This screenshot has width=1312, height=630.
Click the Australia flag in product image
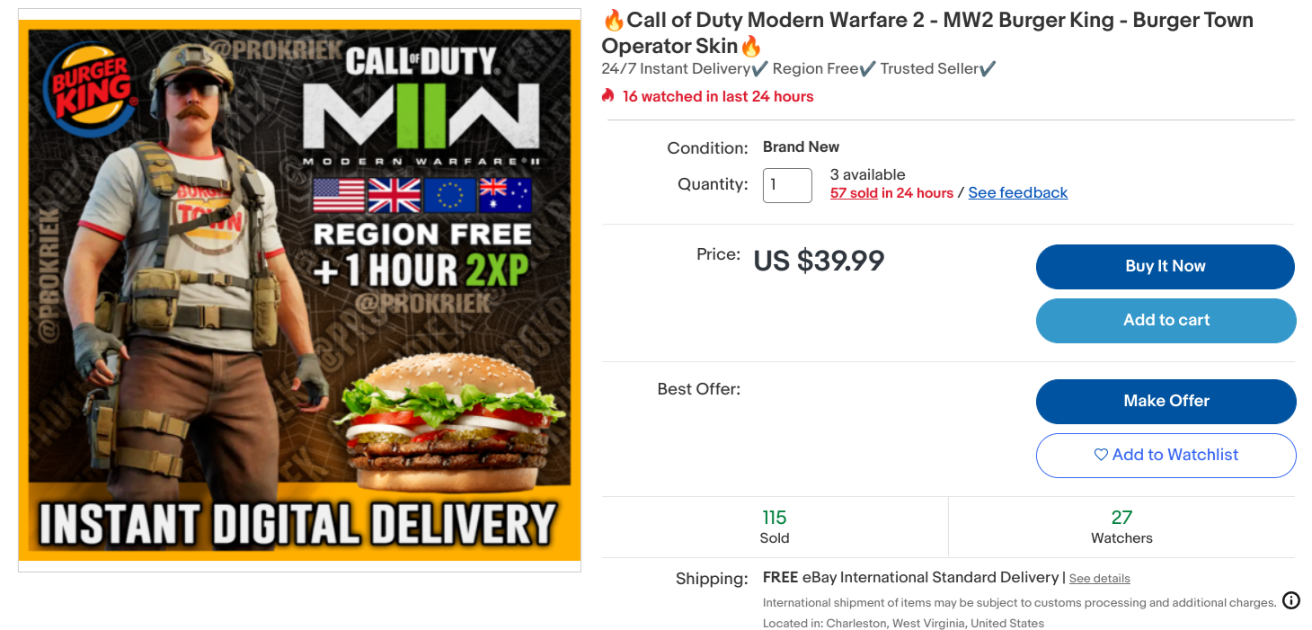[x=505, y=195]
